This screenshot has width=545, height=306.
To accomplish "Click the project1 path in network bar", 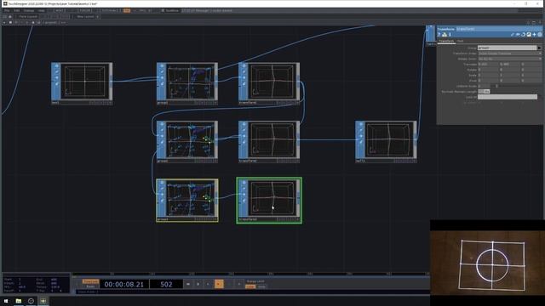I will click(x=51, y=23).
